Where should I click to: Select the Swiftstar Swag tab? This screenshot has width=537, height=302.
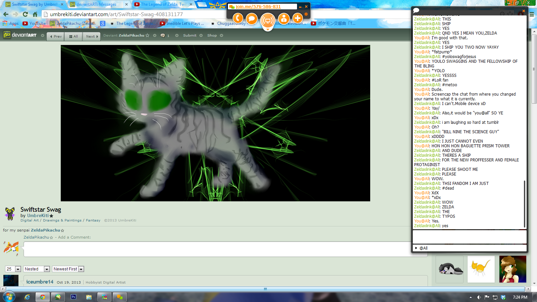tap(34, 4)
